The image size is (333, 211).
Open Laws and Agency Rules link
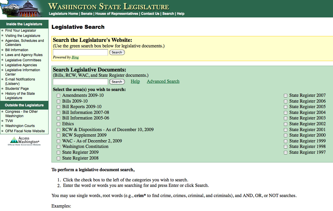pyautogui.click(x=24, y=55)
